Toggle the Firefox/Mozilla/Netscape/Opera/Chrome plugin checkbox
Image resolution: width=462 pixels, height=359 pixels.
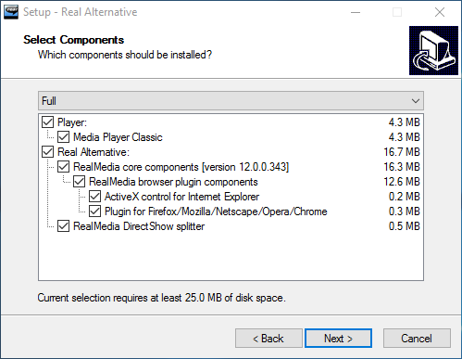94,212
